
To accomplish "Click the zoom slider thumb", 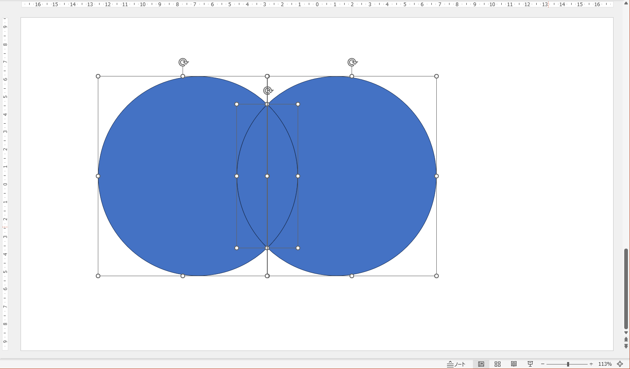I will pos(568,364).
